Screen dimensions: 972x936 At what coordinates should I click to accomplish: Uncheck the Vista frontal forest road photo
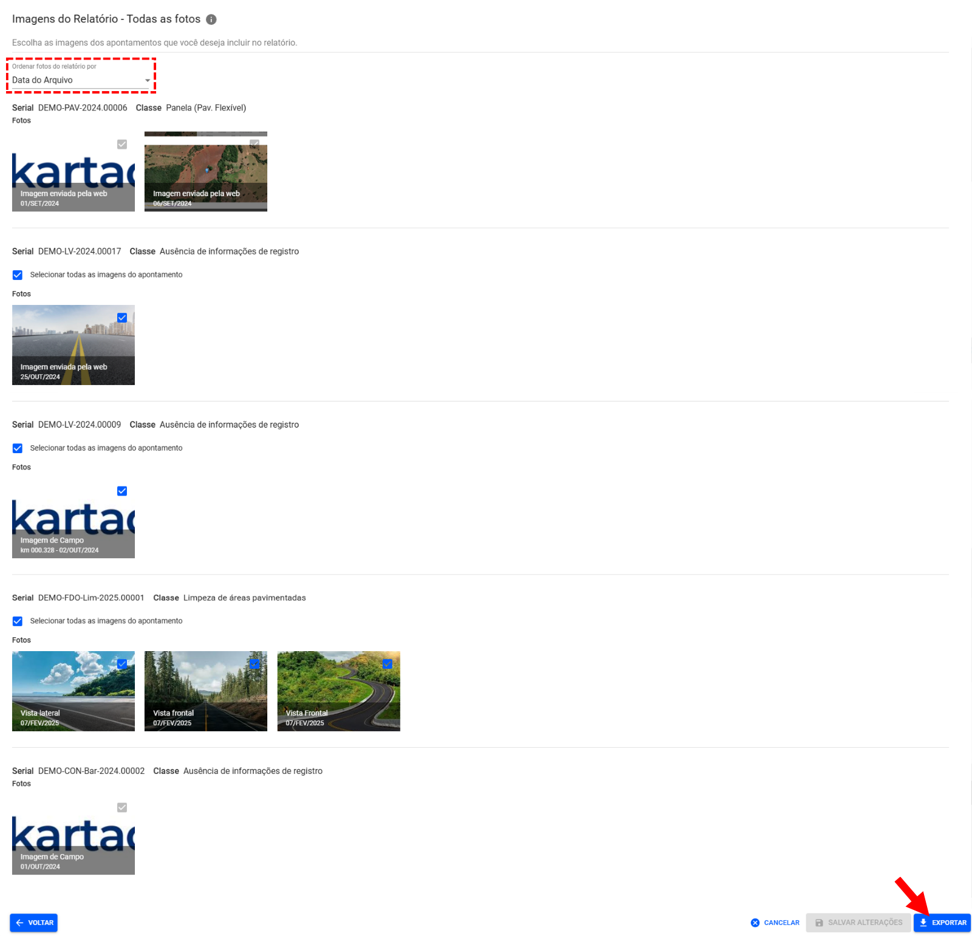(255, 664)
